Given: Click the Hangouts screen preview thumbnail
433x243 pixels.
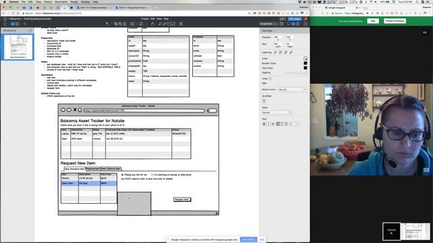Looking at the screenshot, I should click(415, 232).
